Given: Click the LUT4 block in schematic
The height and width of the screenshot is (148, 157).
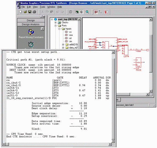Looking at the screenshot, I should [126, 50].
